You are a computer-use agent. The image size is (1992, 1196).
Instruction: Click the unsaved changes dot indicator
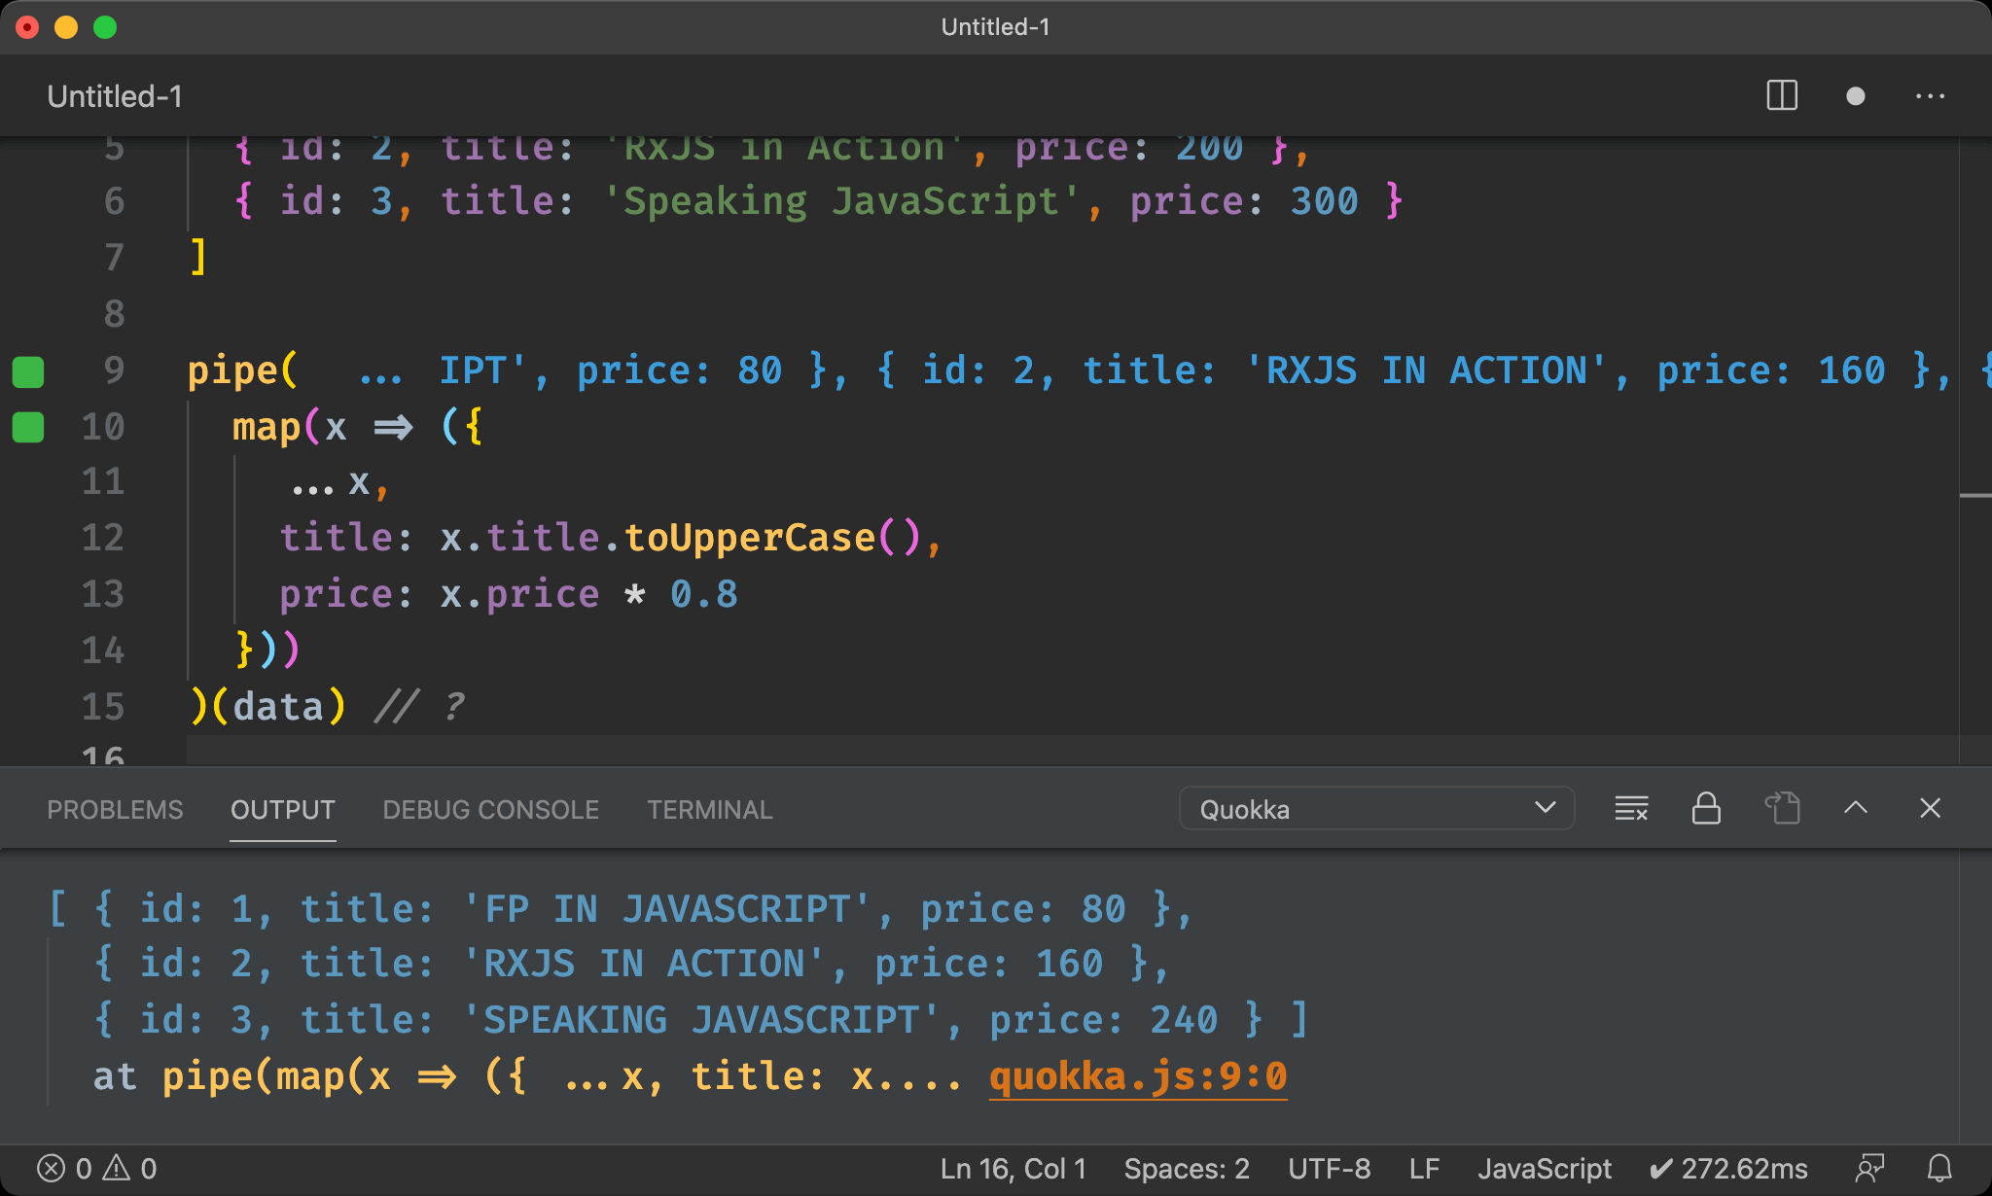tap(1856, 95)
